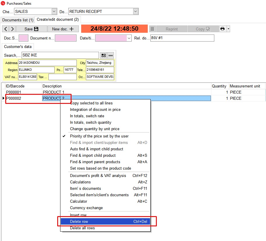Open Document's profit & VAT analysis
The width and height of the screenshot is (266, 241).
(105, 176)
